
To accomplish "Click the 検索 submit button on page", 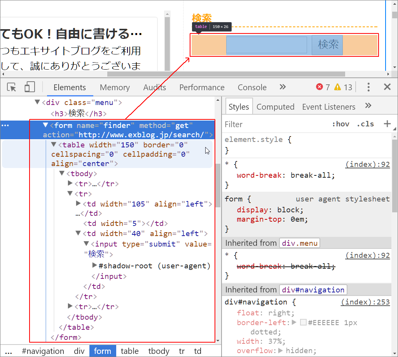I will [327, 45].
